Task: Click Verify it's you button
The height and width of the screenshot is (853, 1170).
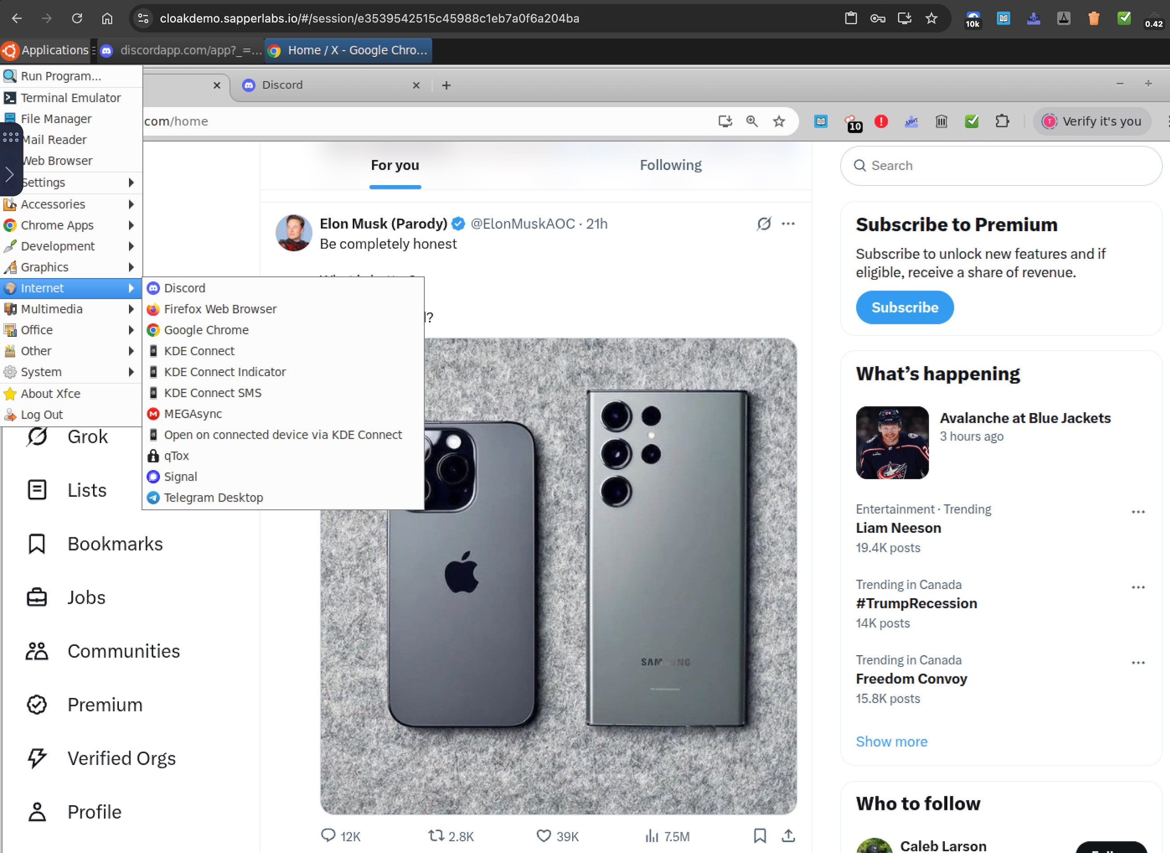Action: tap(1091, 122)
